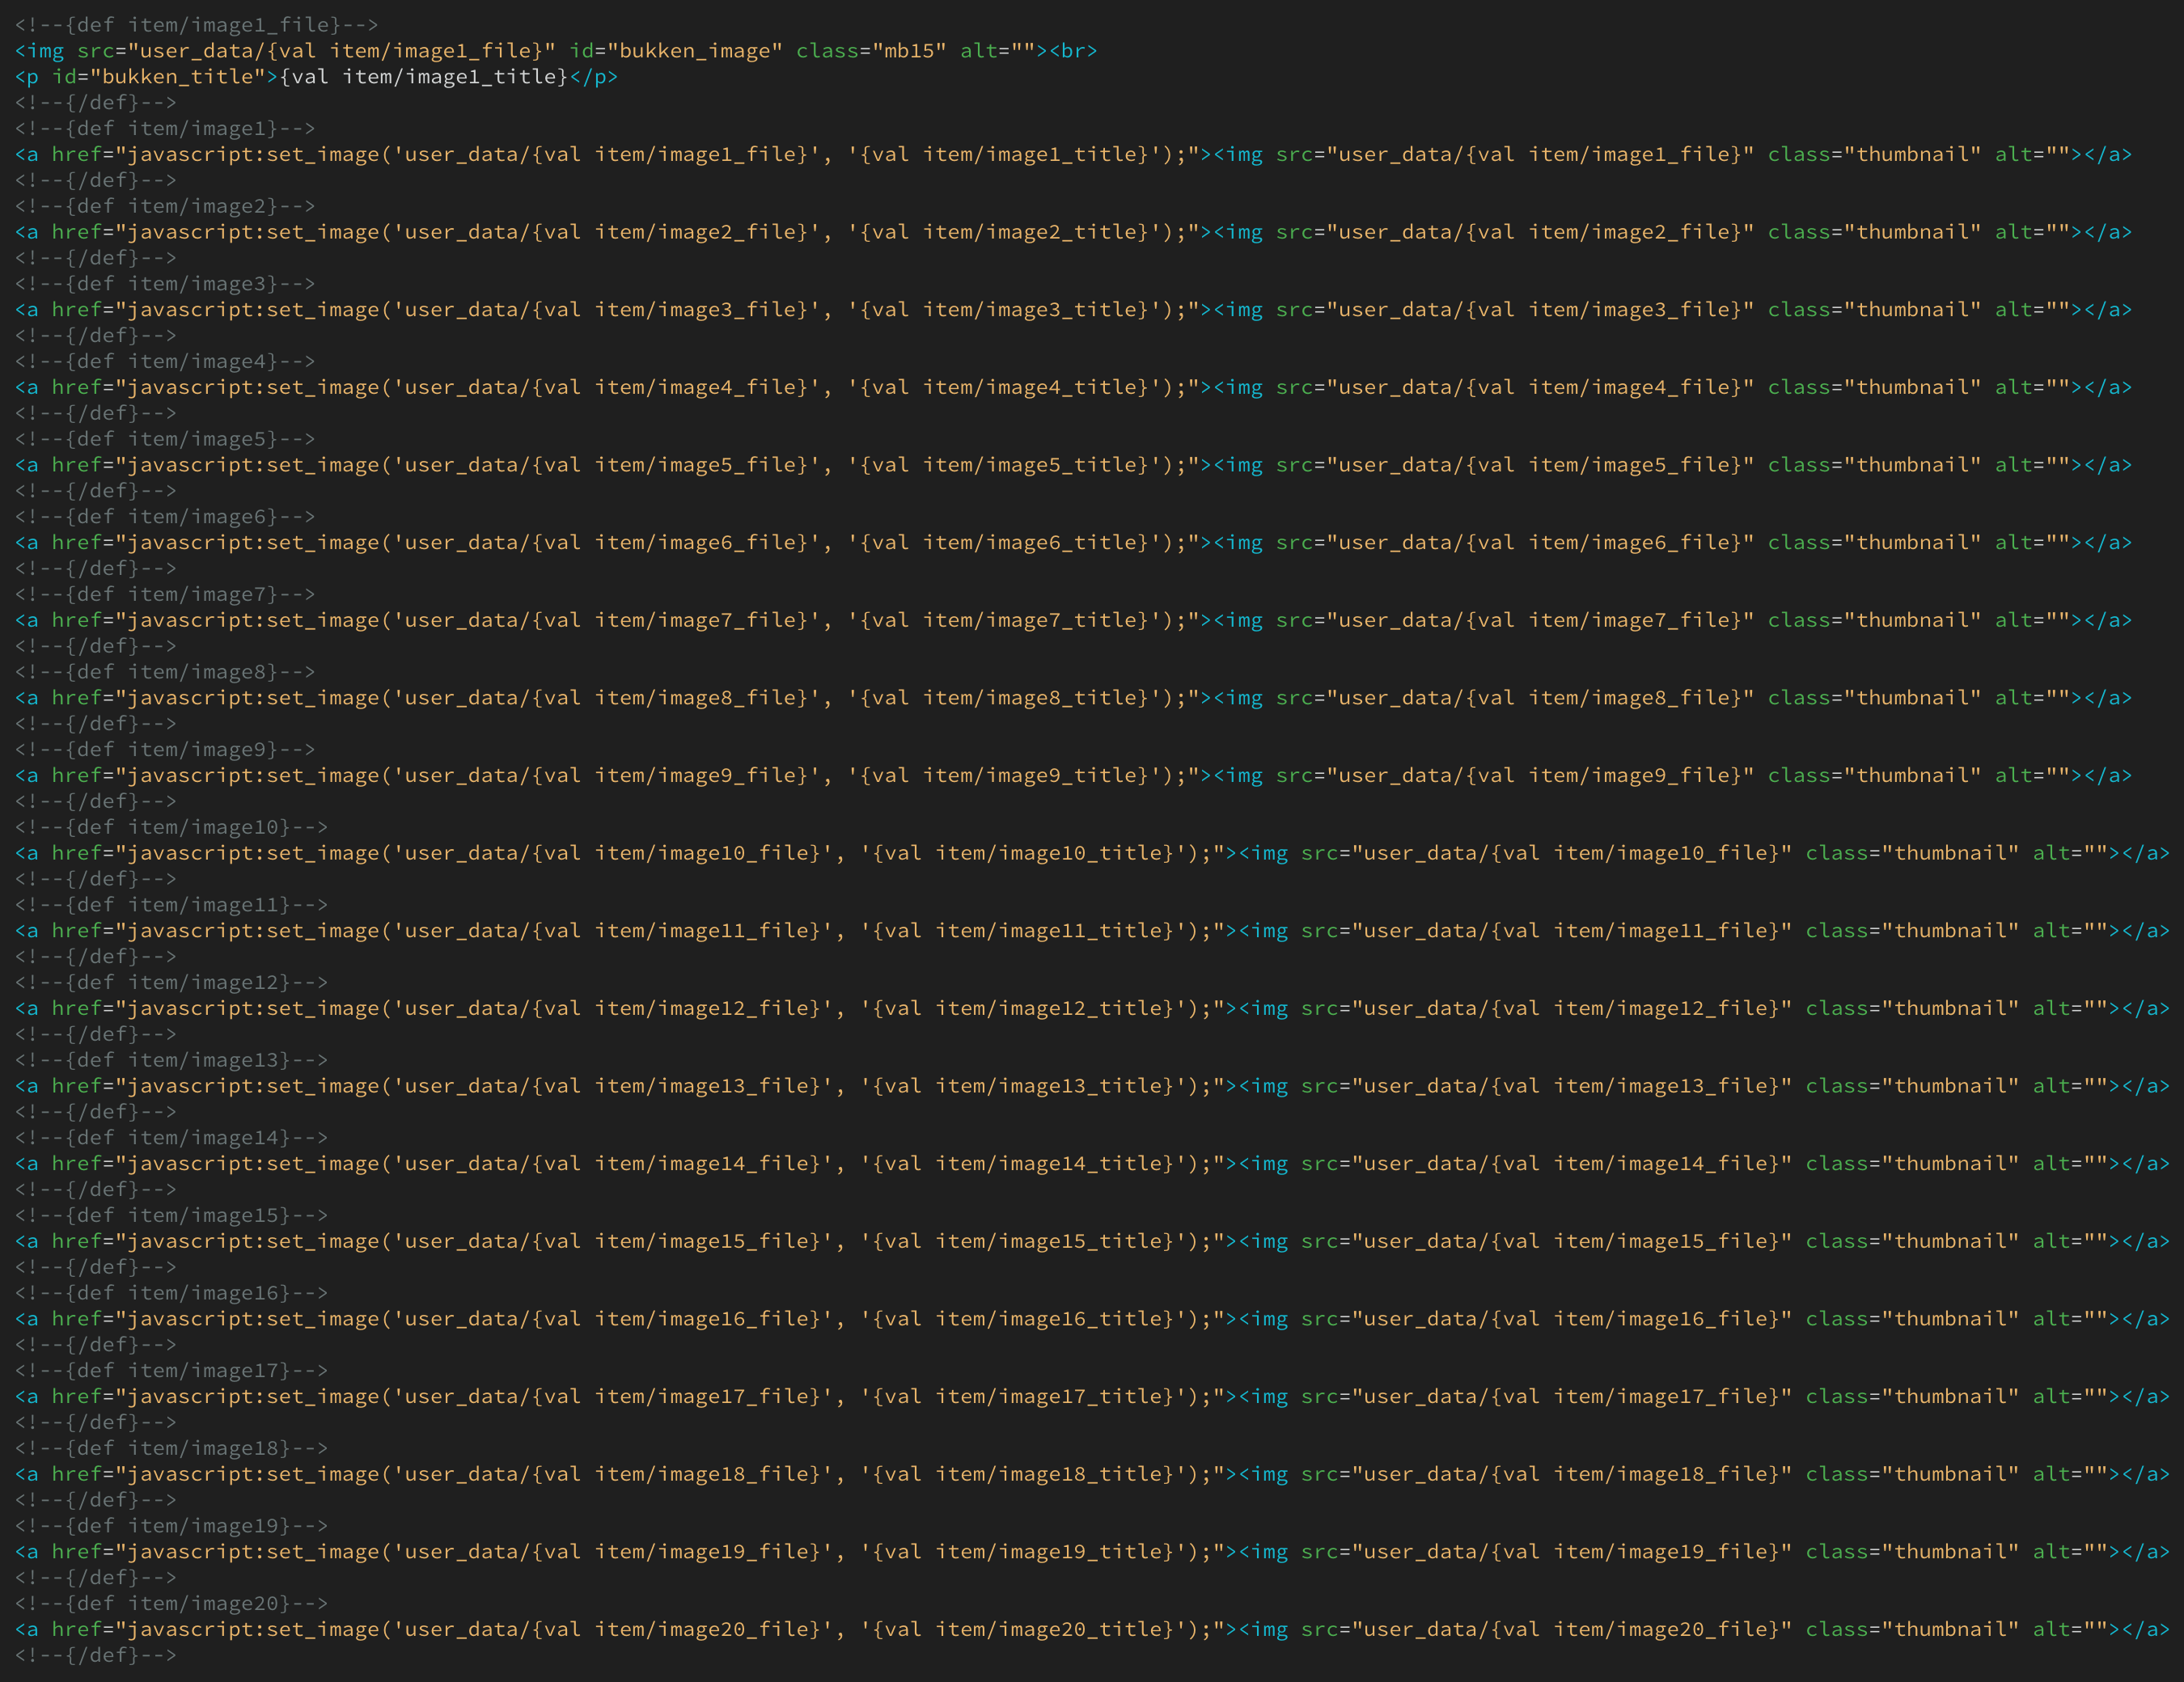Click the anchor line referencing image20_file

[1092, 1630]
